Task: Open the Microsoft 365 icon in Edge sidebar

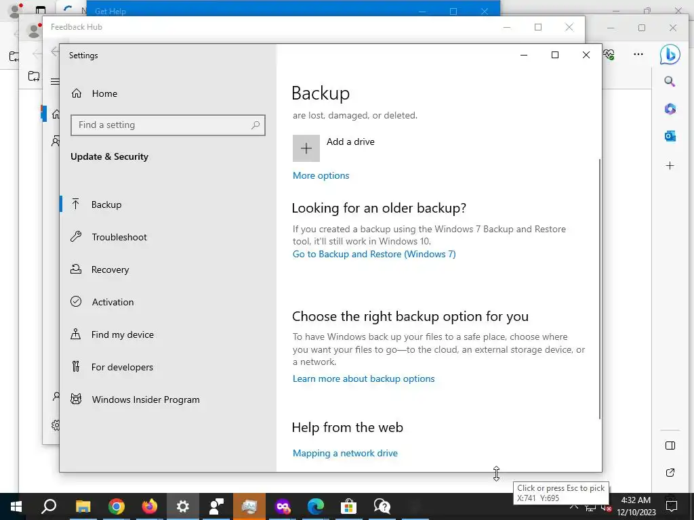Action: [x=670, y=109]
